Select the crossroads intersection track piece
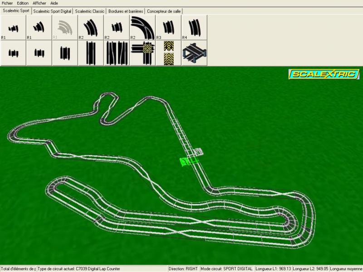Screen dimensions: 363x272 pyautogui.click(x=142, y=53)
